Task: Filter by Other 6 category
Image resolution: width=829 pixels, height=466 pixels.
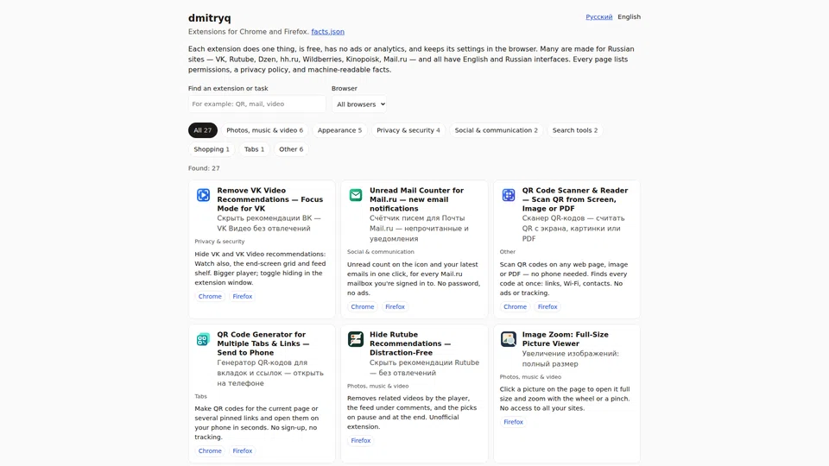Action: [291, 149]
